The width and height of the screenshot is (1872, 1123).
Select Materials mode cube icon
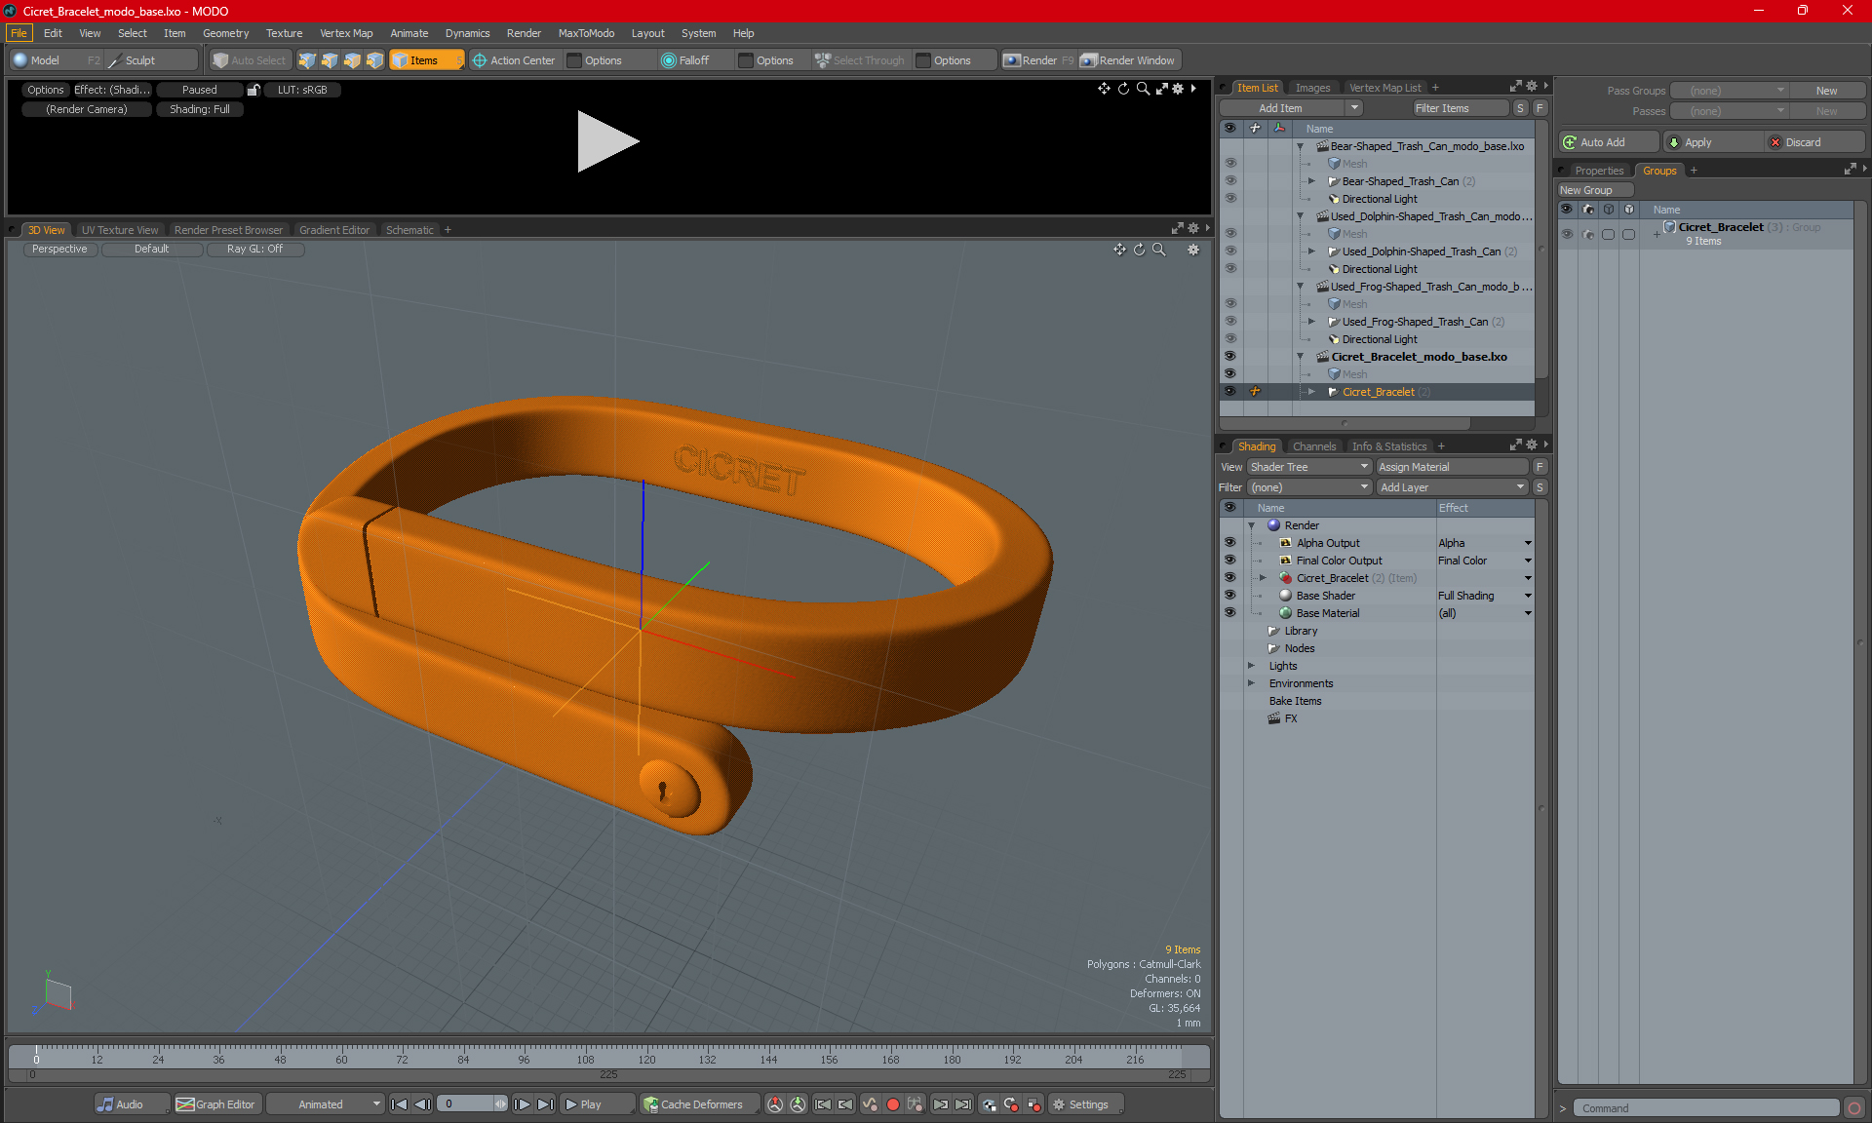pos(374,60)
